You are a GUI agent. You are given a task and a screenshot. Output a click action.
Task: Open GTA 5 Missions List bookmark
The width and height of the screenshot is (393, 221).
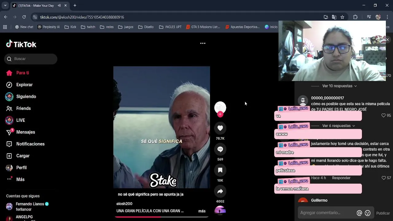point(203,27)
